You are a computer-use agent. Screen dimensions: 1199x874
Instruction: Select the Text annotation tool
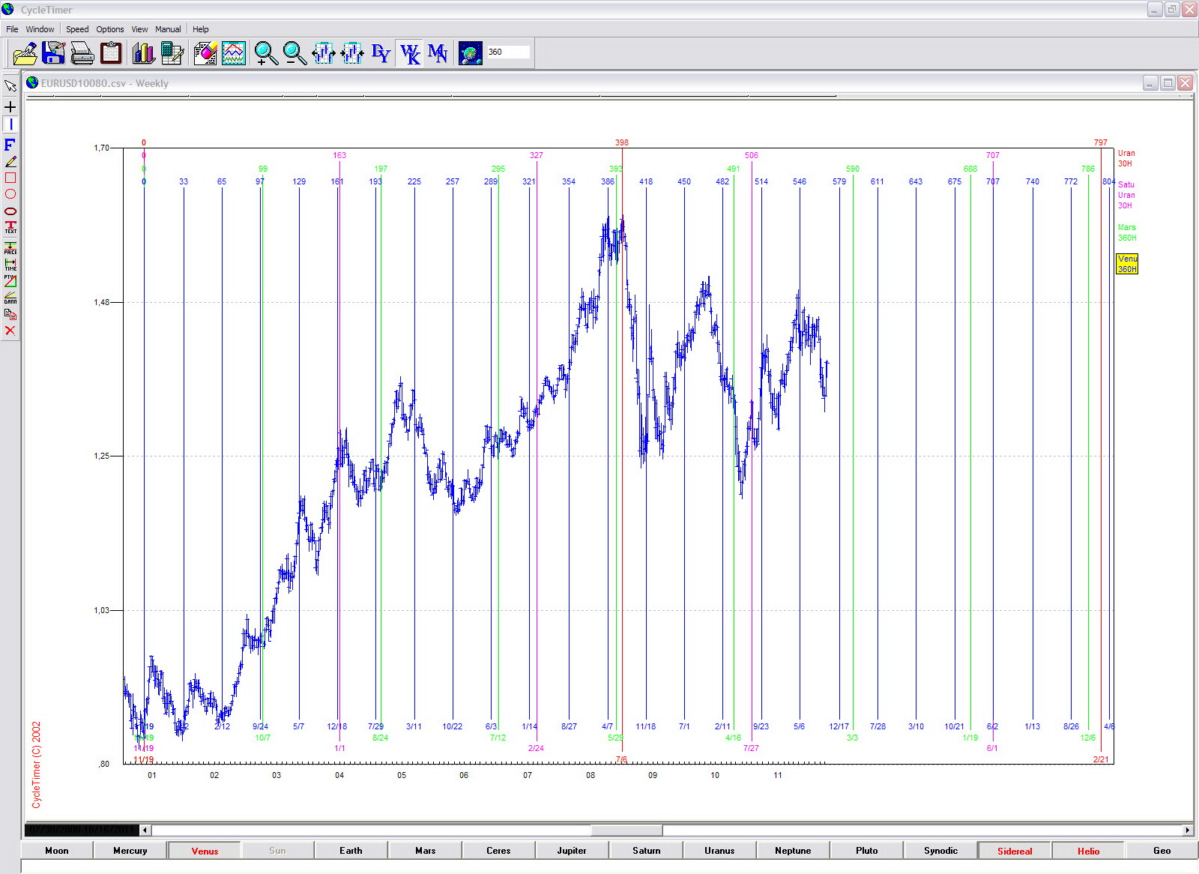(10, 227)
